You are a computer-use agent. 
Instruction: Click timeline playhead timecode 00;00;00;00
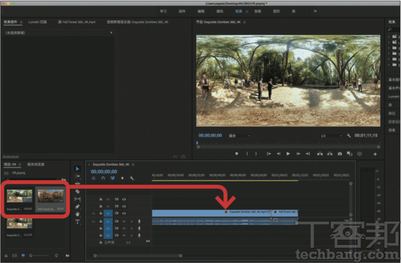[104, 172]
